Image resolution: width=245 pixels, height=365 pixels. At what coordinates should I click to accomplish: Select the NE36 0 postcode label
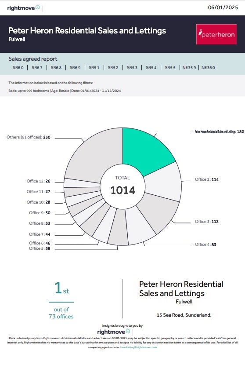coord(208,68)
